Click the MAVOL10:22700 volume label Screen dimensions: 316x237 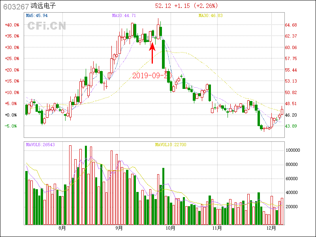[x=171, y=145]
